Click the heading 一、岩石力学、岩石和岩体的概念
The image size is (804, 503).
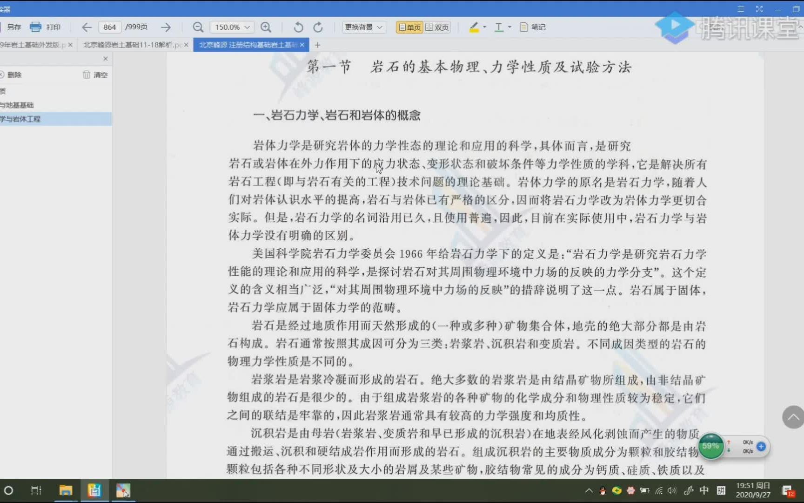[336, 116]
